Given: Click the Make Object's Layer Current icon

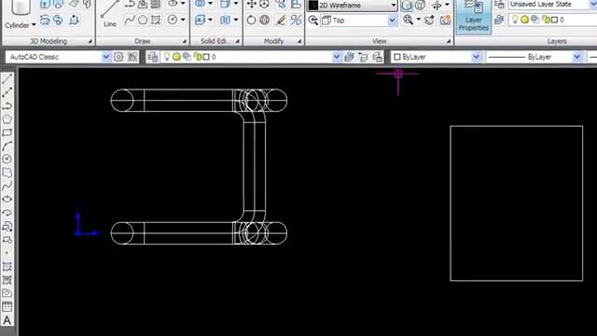Looking at the screenshot, I should 349,57.
